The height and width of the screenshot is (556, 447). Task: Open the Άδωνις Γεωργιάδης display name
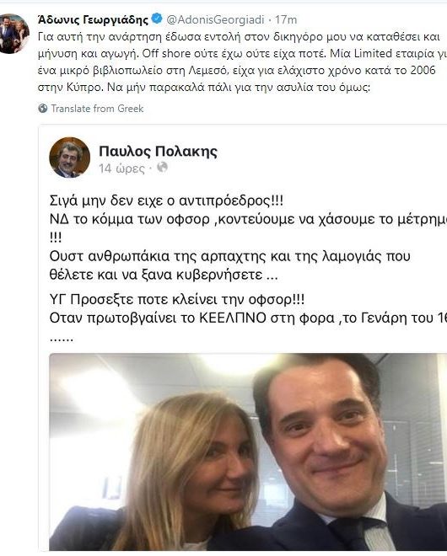coord(93,19)
